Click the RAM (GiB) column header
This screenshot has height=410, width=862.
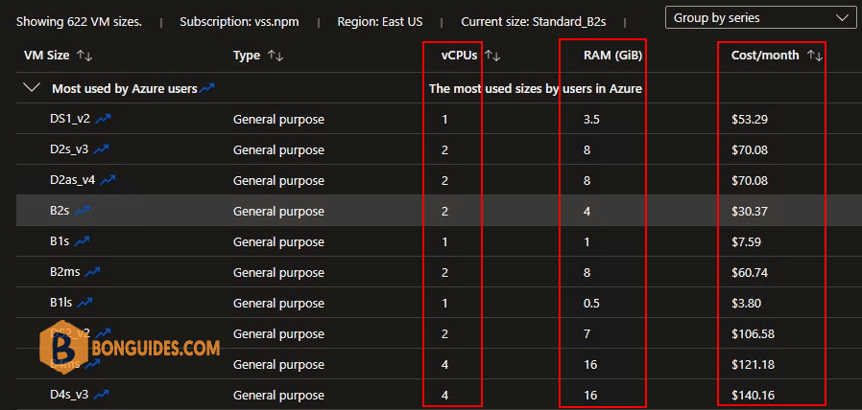click(x=613, y=56)
